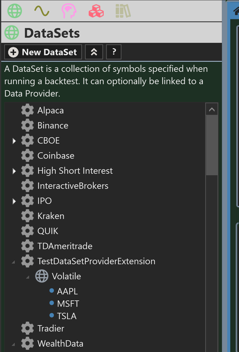Click the globe icon next to Volatile
The height and width of the screenshot is (352, 239).
tap(42, 276)
